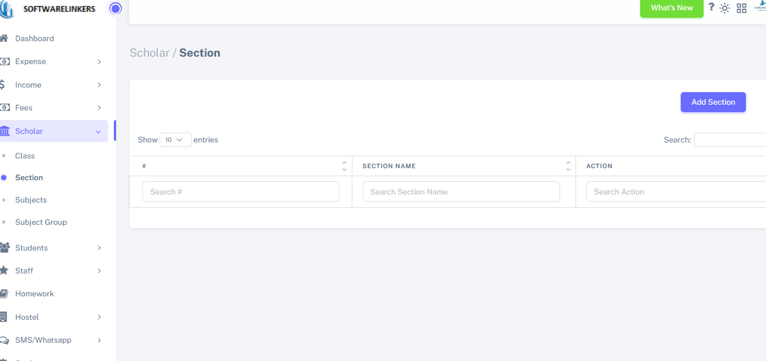Select Subject Group in sidebar
The height and width of the screenshot is (361, 766).
[41, 222]
